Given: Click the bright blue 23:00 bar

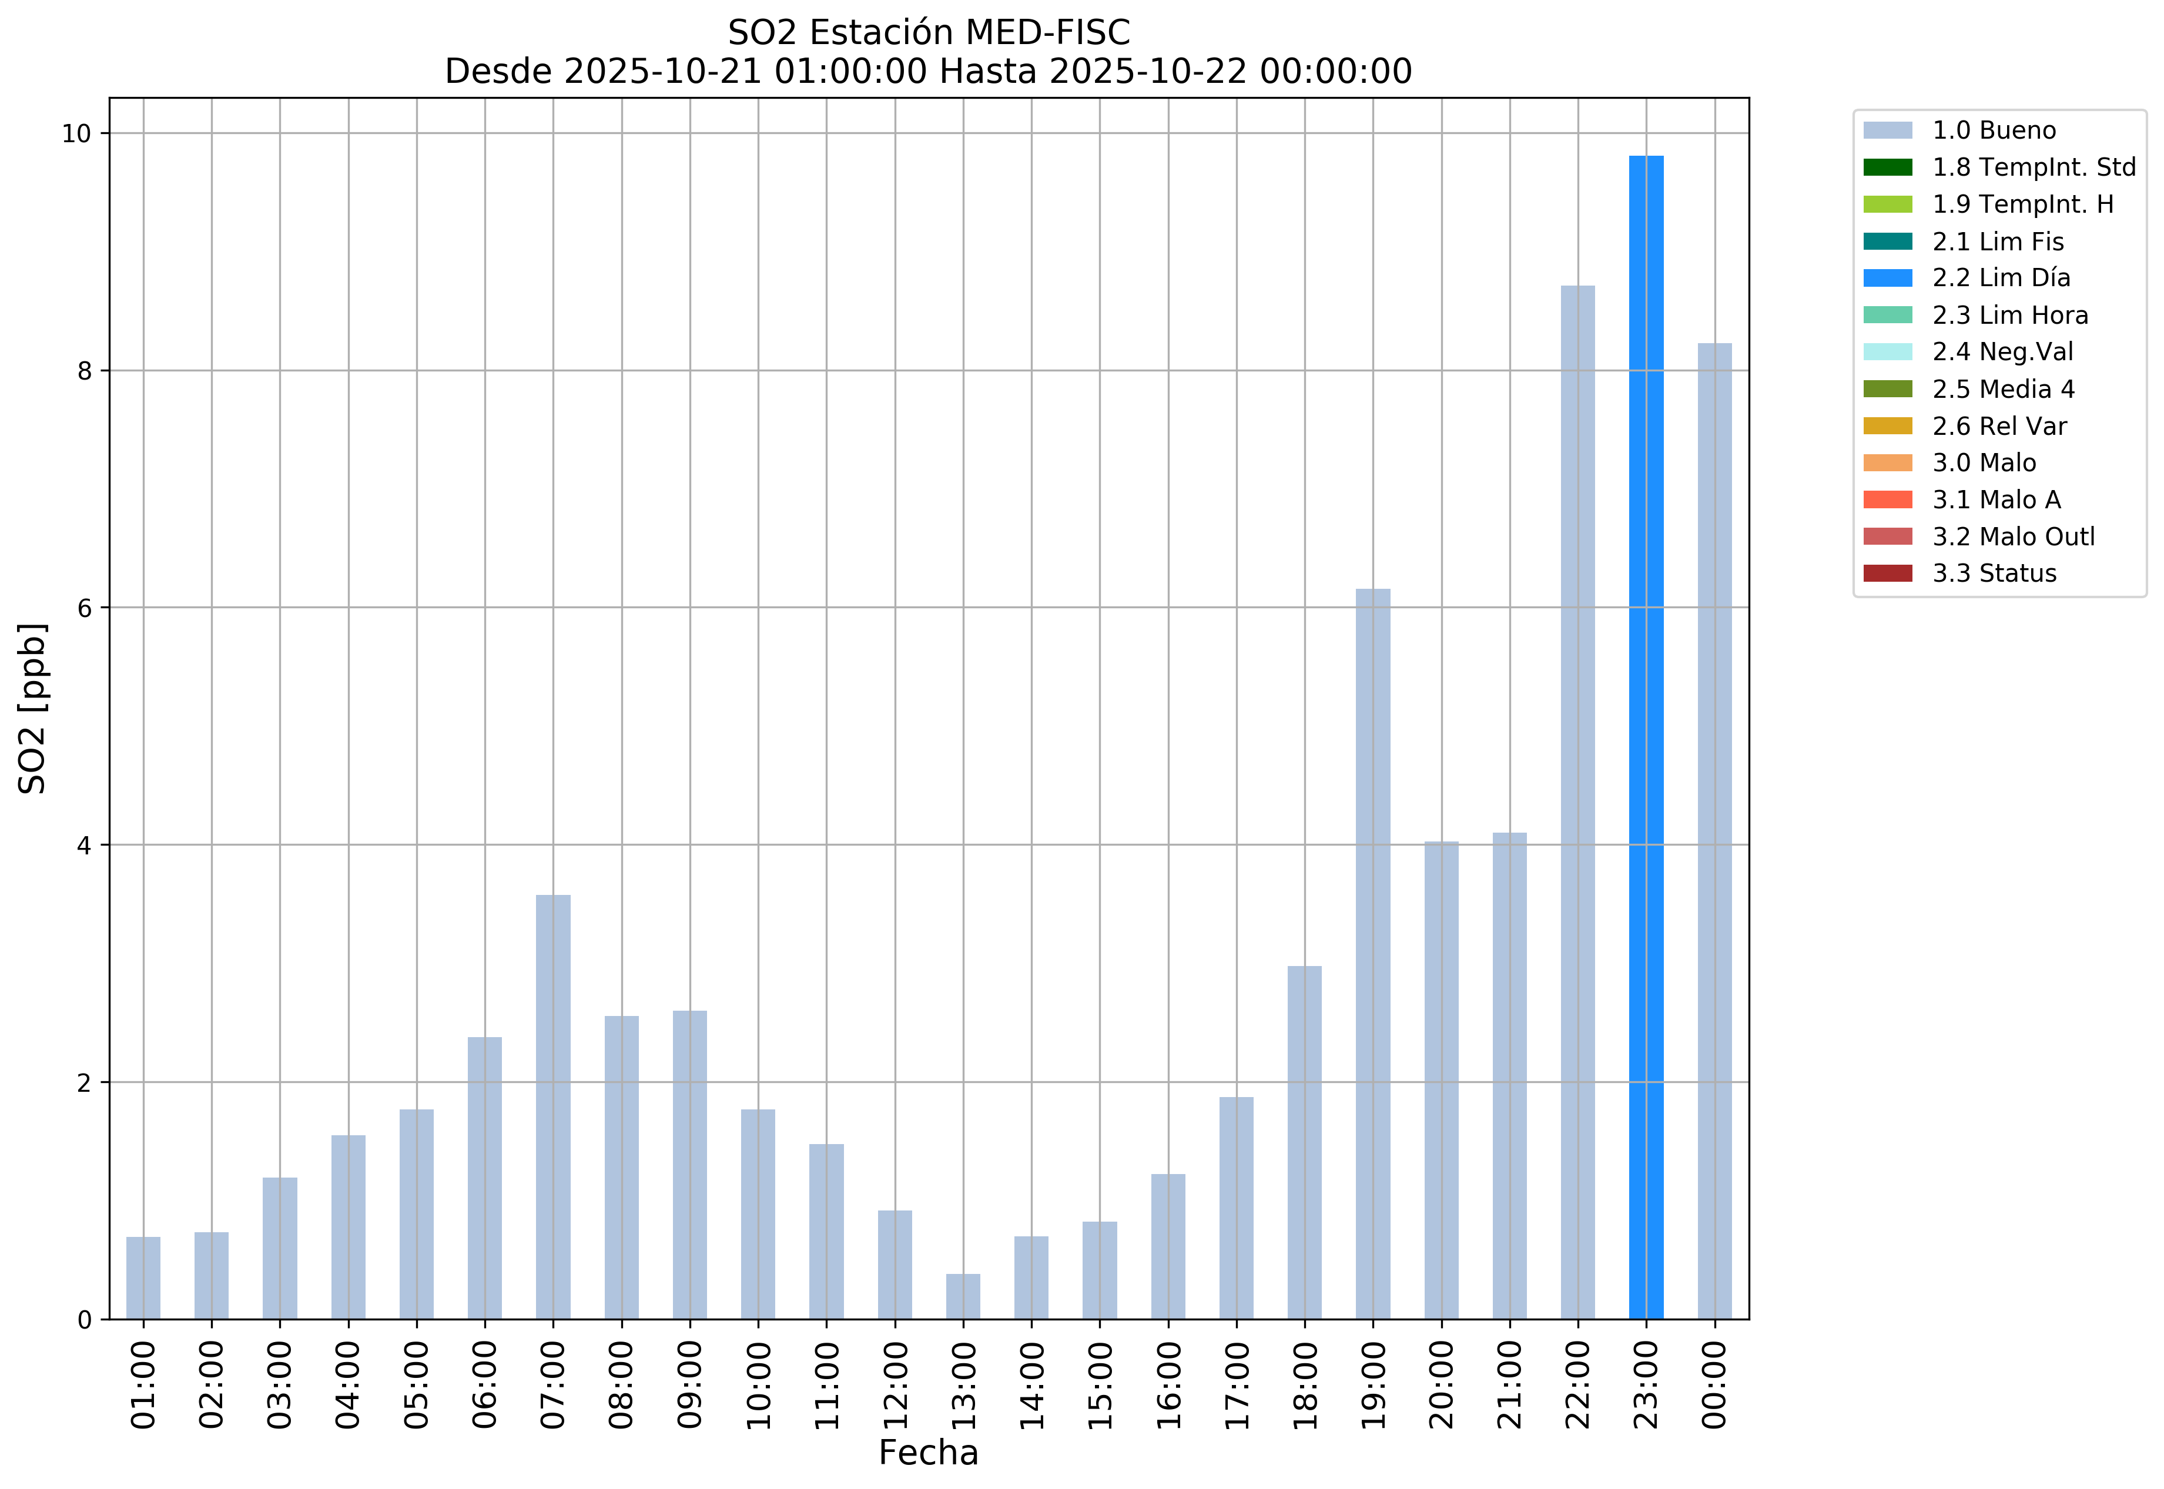Looking at the screenshot, I should [x=1645, y=737].
